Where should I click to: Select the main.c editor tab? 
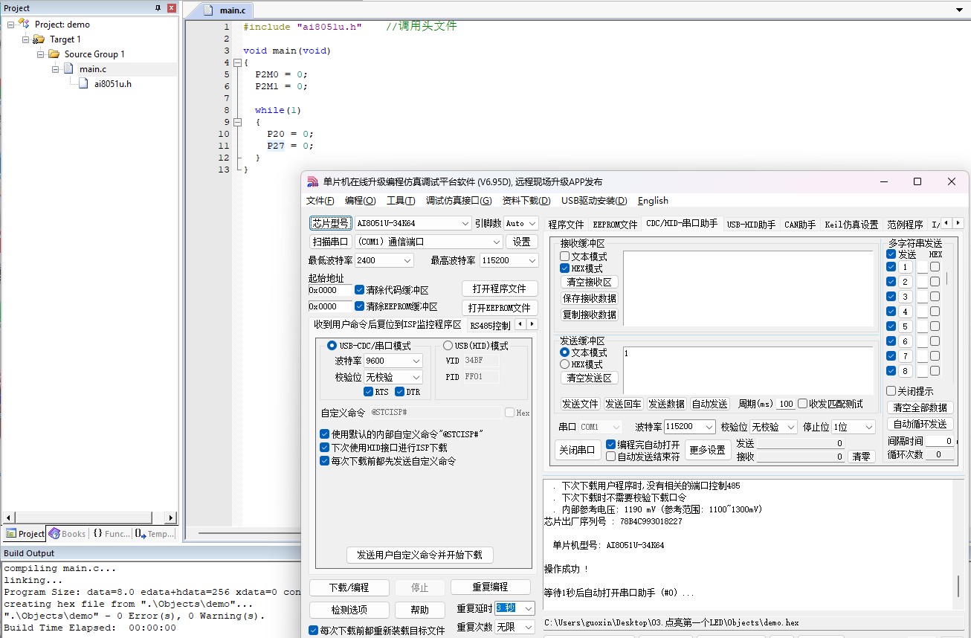(x=227, y=11)
